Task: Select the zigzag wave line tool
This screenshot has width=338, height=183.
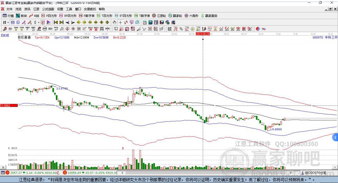Action: click(144, 29)
